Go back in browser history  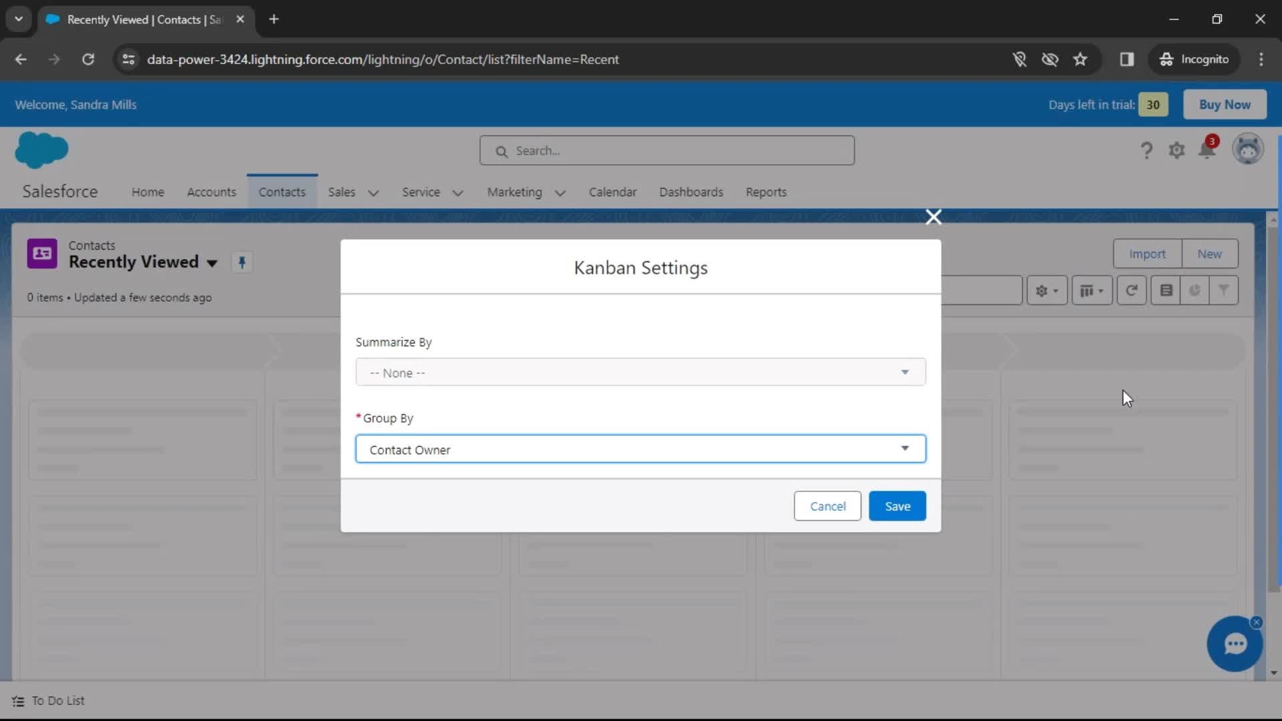pyautogui.click(x=21, y=59)
